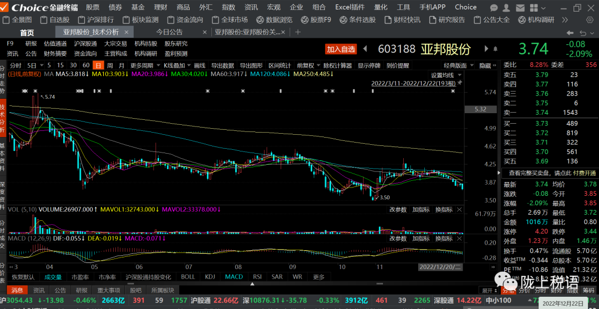The width and height of the screenshot is (599, 309).
Task: Open the 股票 menu
Action: tap(93, 7)
